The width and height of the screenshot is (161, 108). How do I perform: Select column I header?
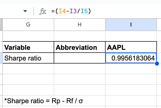(131, 25)
